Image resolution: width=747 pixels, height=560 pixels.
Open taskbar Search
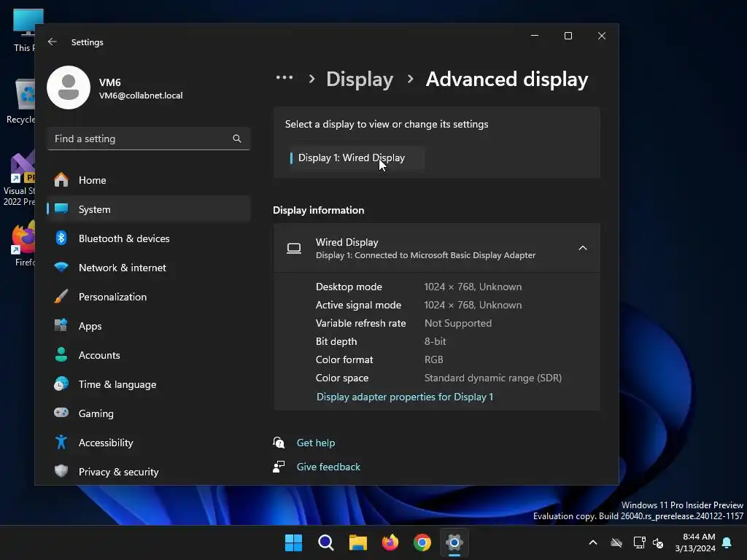tap(326, 542)
